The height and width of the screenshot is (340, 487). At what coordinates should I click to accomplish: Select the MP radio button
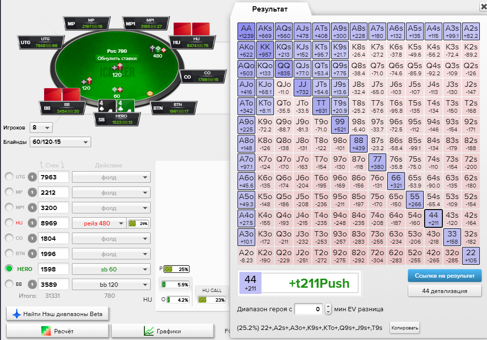pos(9,192)
